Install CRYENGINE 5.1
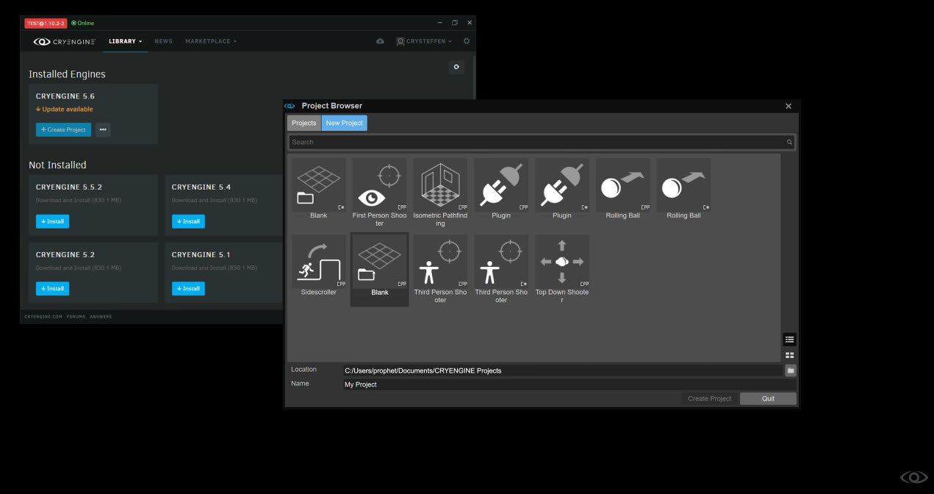Image resolution: width=934 pixels, height=494 pixels. click(188, 289)
